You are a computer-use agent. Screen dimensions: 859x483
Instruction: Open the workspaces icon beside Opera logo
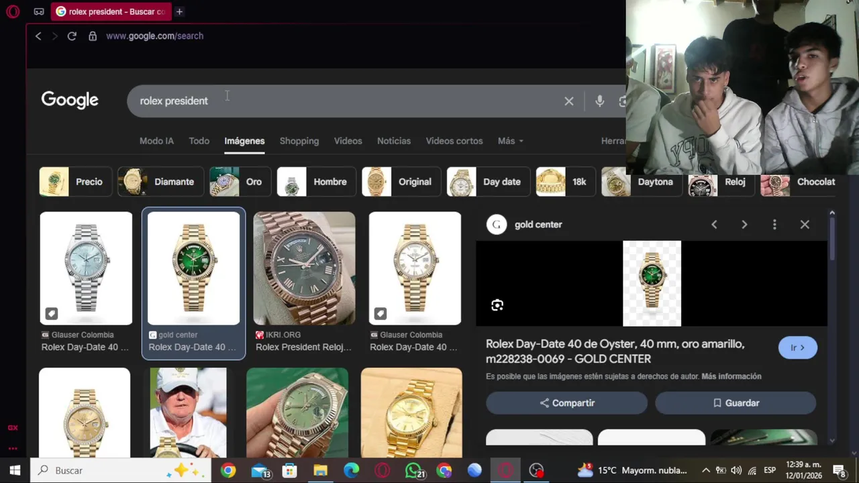point(39,11)
